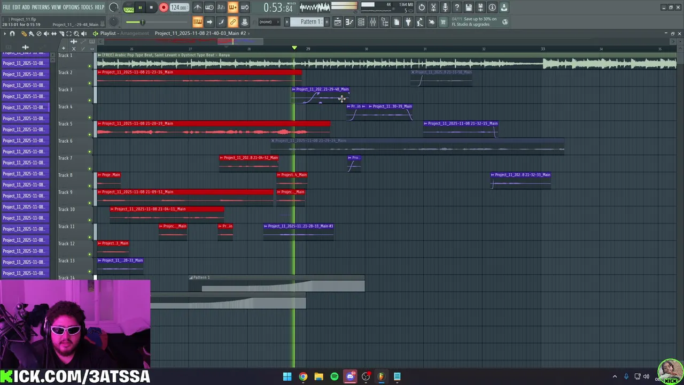Screen dimensions: 684x385
Task: Click the arrow left of Pattern 1
Action: click(x=287, y=22)
